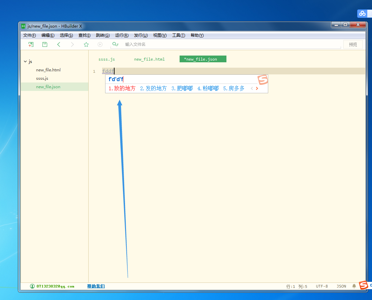The image size is (372, 300).
Task: Click 行:1 列:5 cursor position status
Action: [297, 286]
